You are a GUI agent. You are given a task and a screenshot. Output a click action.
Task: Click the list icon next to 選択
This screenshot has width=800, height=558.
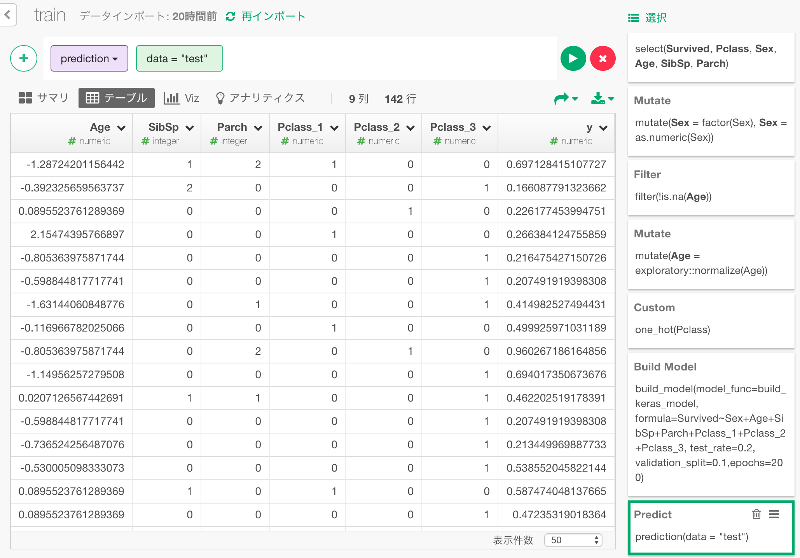click(633, 17)
